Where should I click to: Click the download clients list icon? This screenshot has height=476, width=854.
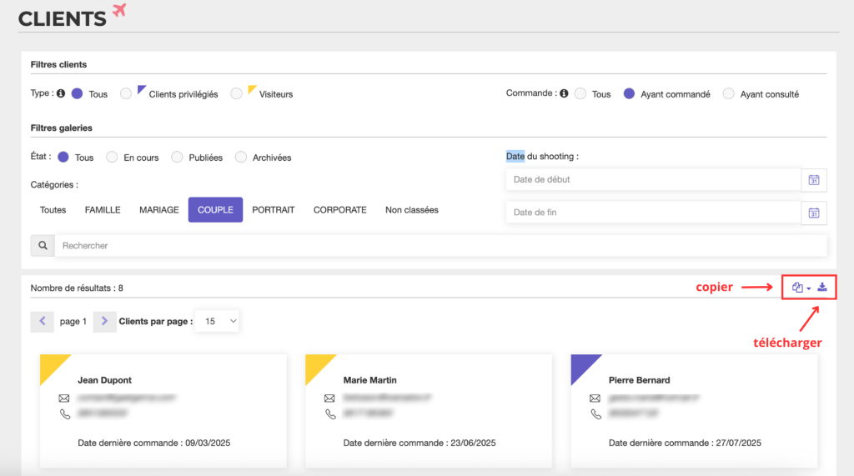coord(822,287)
